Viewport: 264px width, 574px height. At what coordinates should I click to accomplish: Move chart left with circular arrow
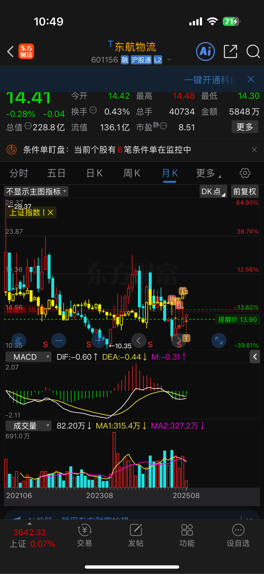[139, 341]
